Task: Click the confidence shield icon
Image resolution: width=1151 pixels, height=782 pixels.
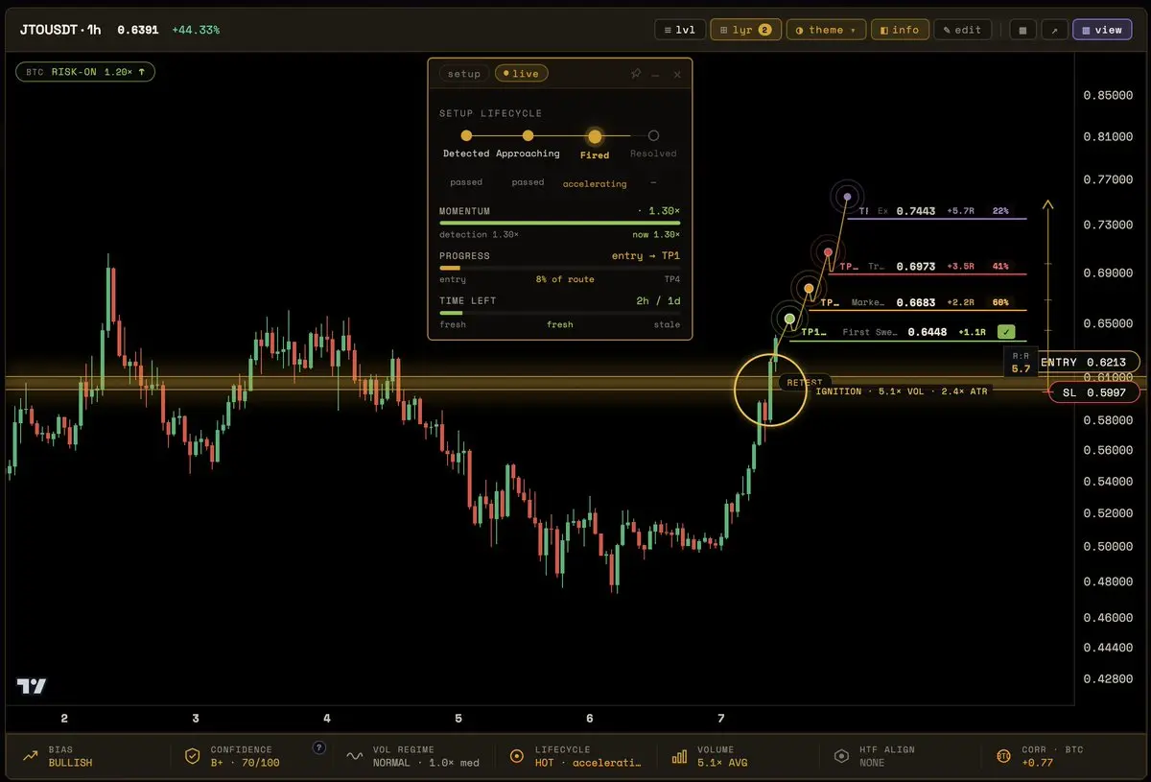Action: click(192, 756)
